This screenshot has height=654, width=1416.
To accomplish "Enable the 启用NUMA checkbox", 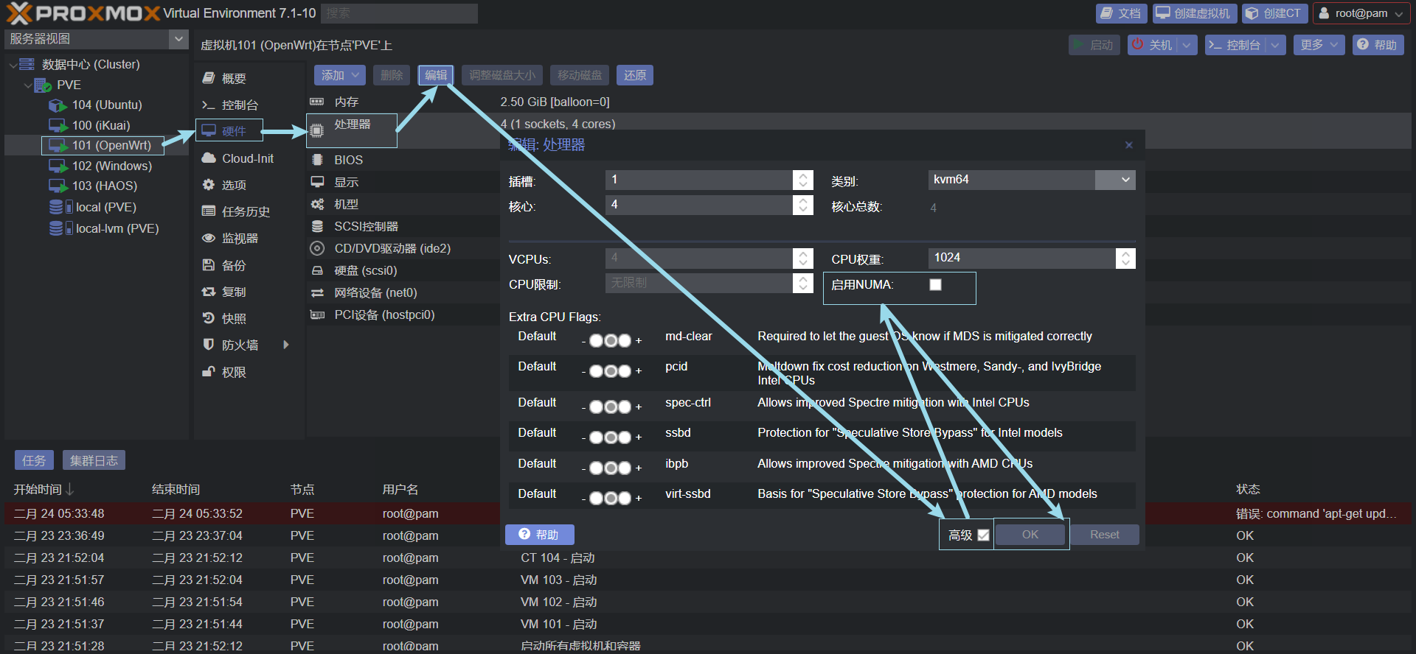I will pos(935,285).
